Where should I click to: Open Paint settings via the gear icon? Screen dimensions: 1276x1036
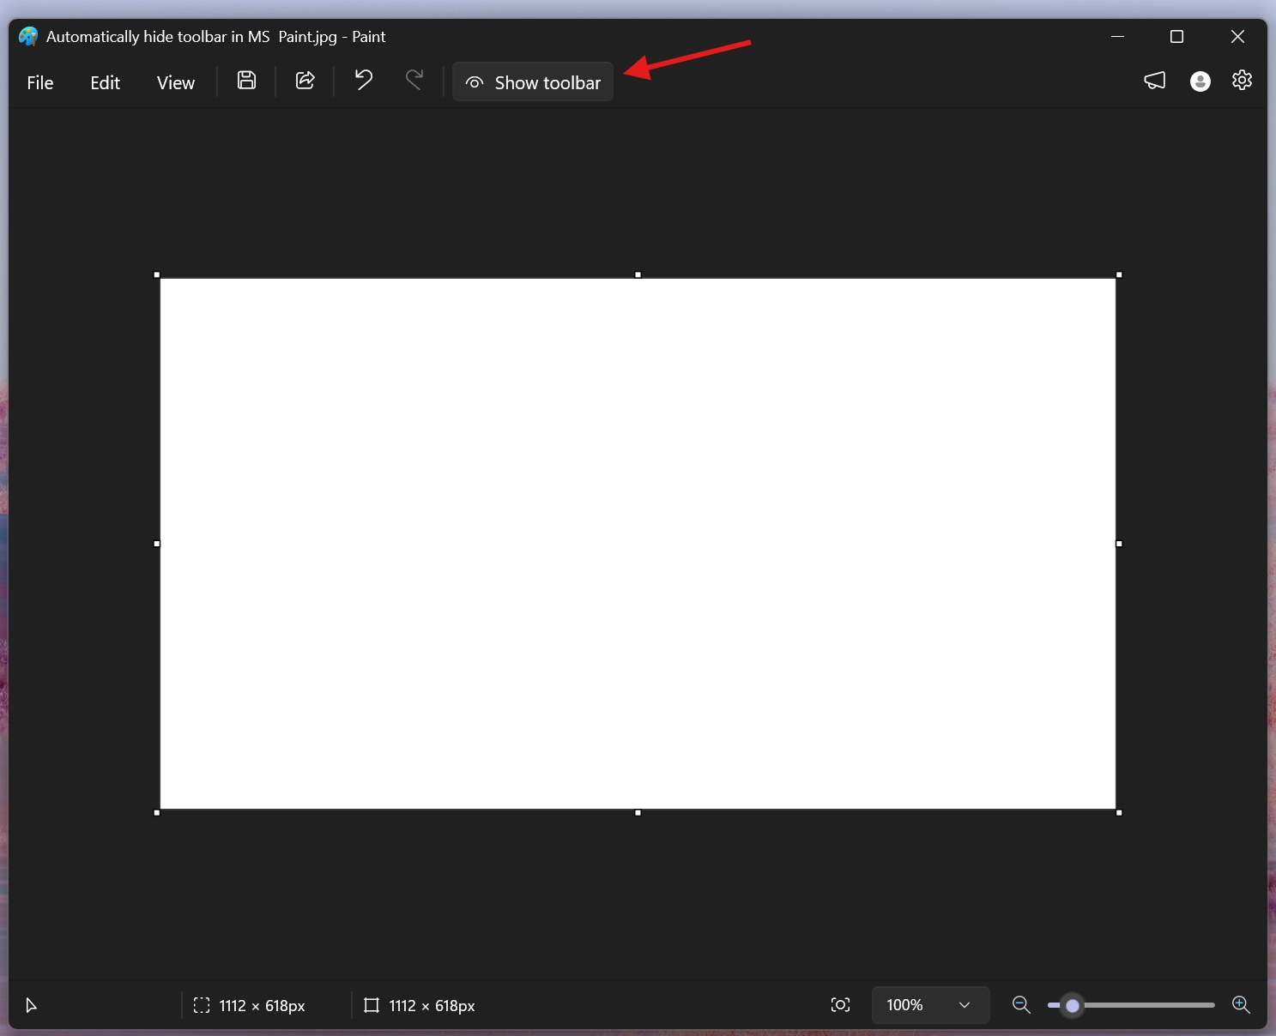1243,81
